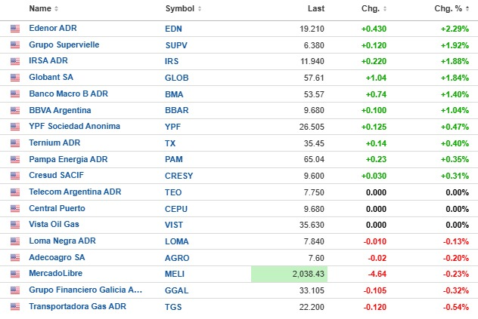The height and width of the screenshot is (319, 478).
Task: Click the US flag icon beside IRSA ADR
Action: click(x=15, y=61)
